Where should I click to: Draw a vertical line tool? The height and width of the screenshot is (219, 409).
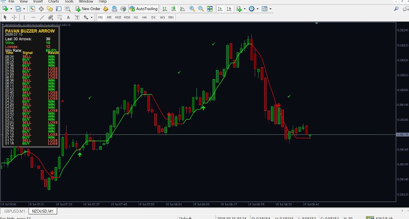click(x=24, y=17)
